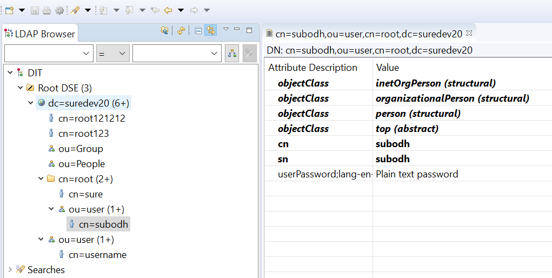Click the Collapse All icon in LDAP Browser
Image resolution: width=552 pixels, height=278 pixels.
pos(198,31)
